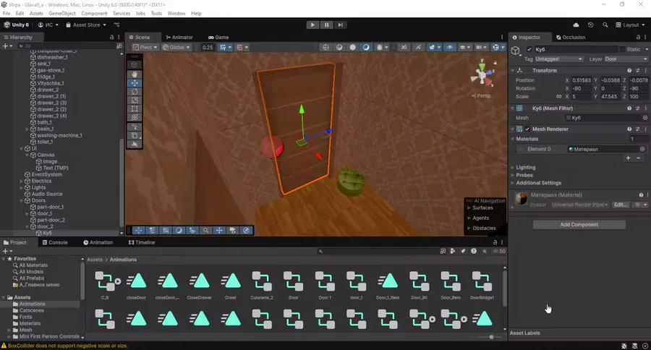Click the Hierarchy lock icon
The width and height of the screenshot is (651, 350).
tap(111, 38)
